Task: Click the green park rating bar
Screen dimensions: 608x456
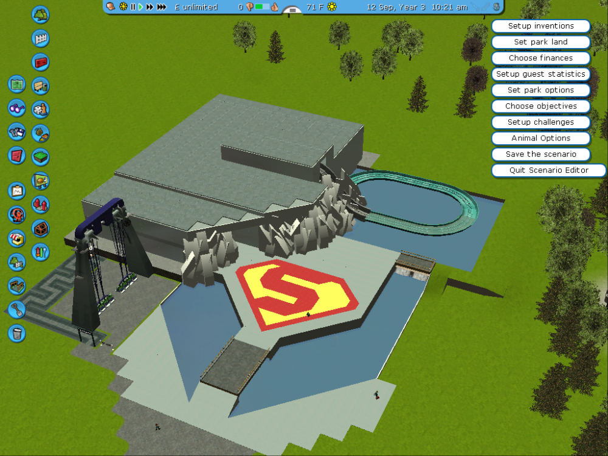Action: (262, 7)
